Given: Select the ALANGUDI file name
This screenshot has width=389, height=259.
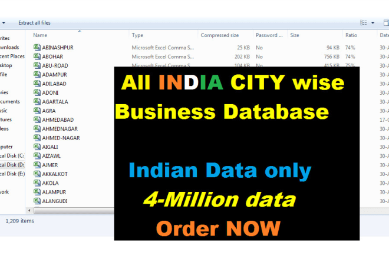Looking at the screenshot, I should tap(55, 201).
